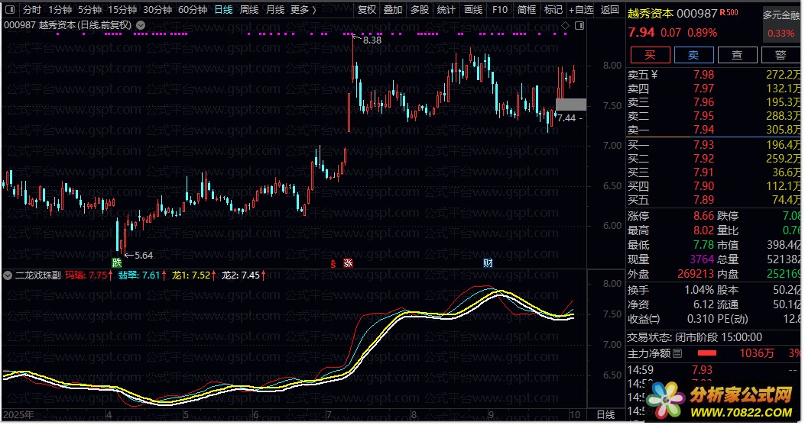Click the list icon next to 主力净额
805x425 pixels.
click(x=677, y=353)
